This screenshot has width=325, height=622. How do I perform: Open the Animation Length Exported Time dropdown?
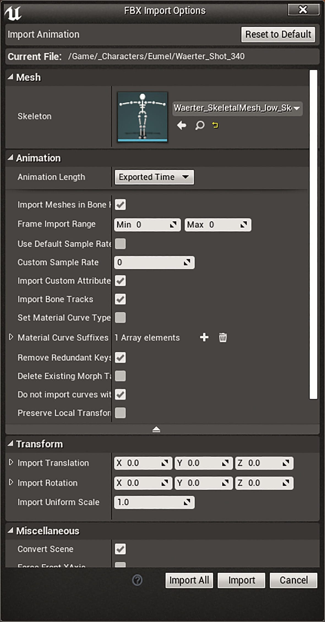(x=154, y=177)
